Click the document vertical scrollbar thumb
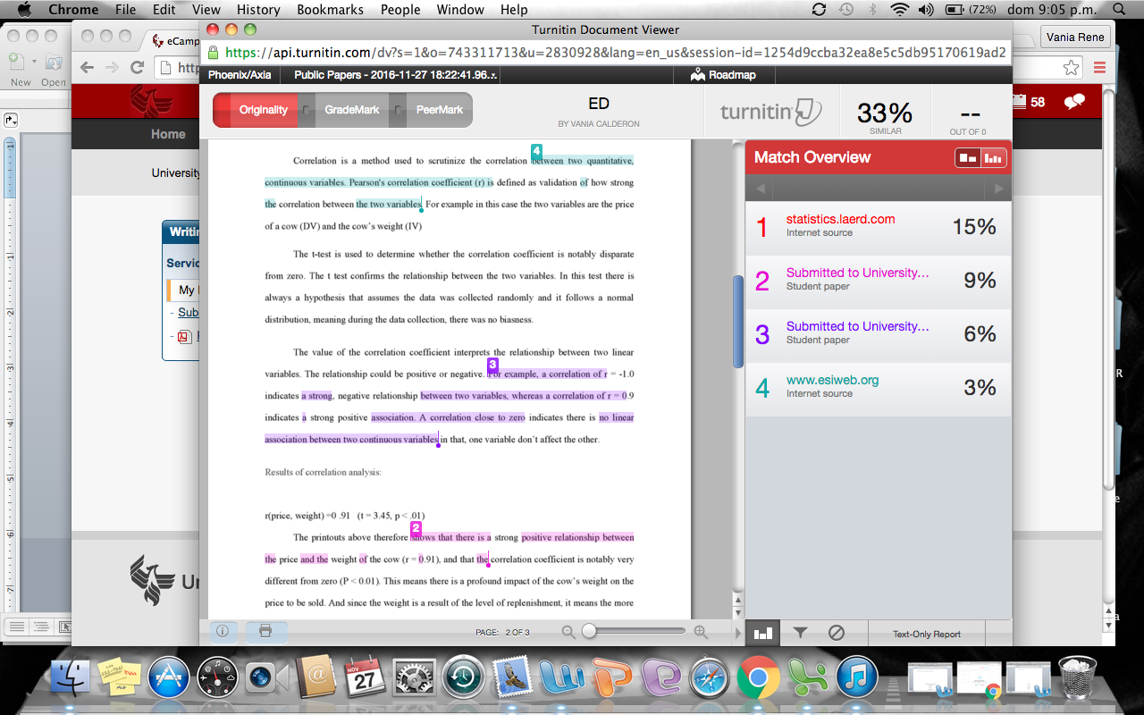 (x=738, y=322)
